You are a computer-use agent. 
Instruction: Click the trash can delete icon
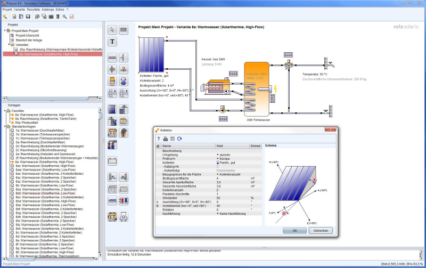58,17
